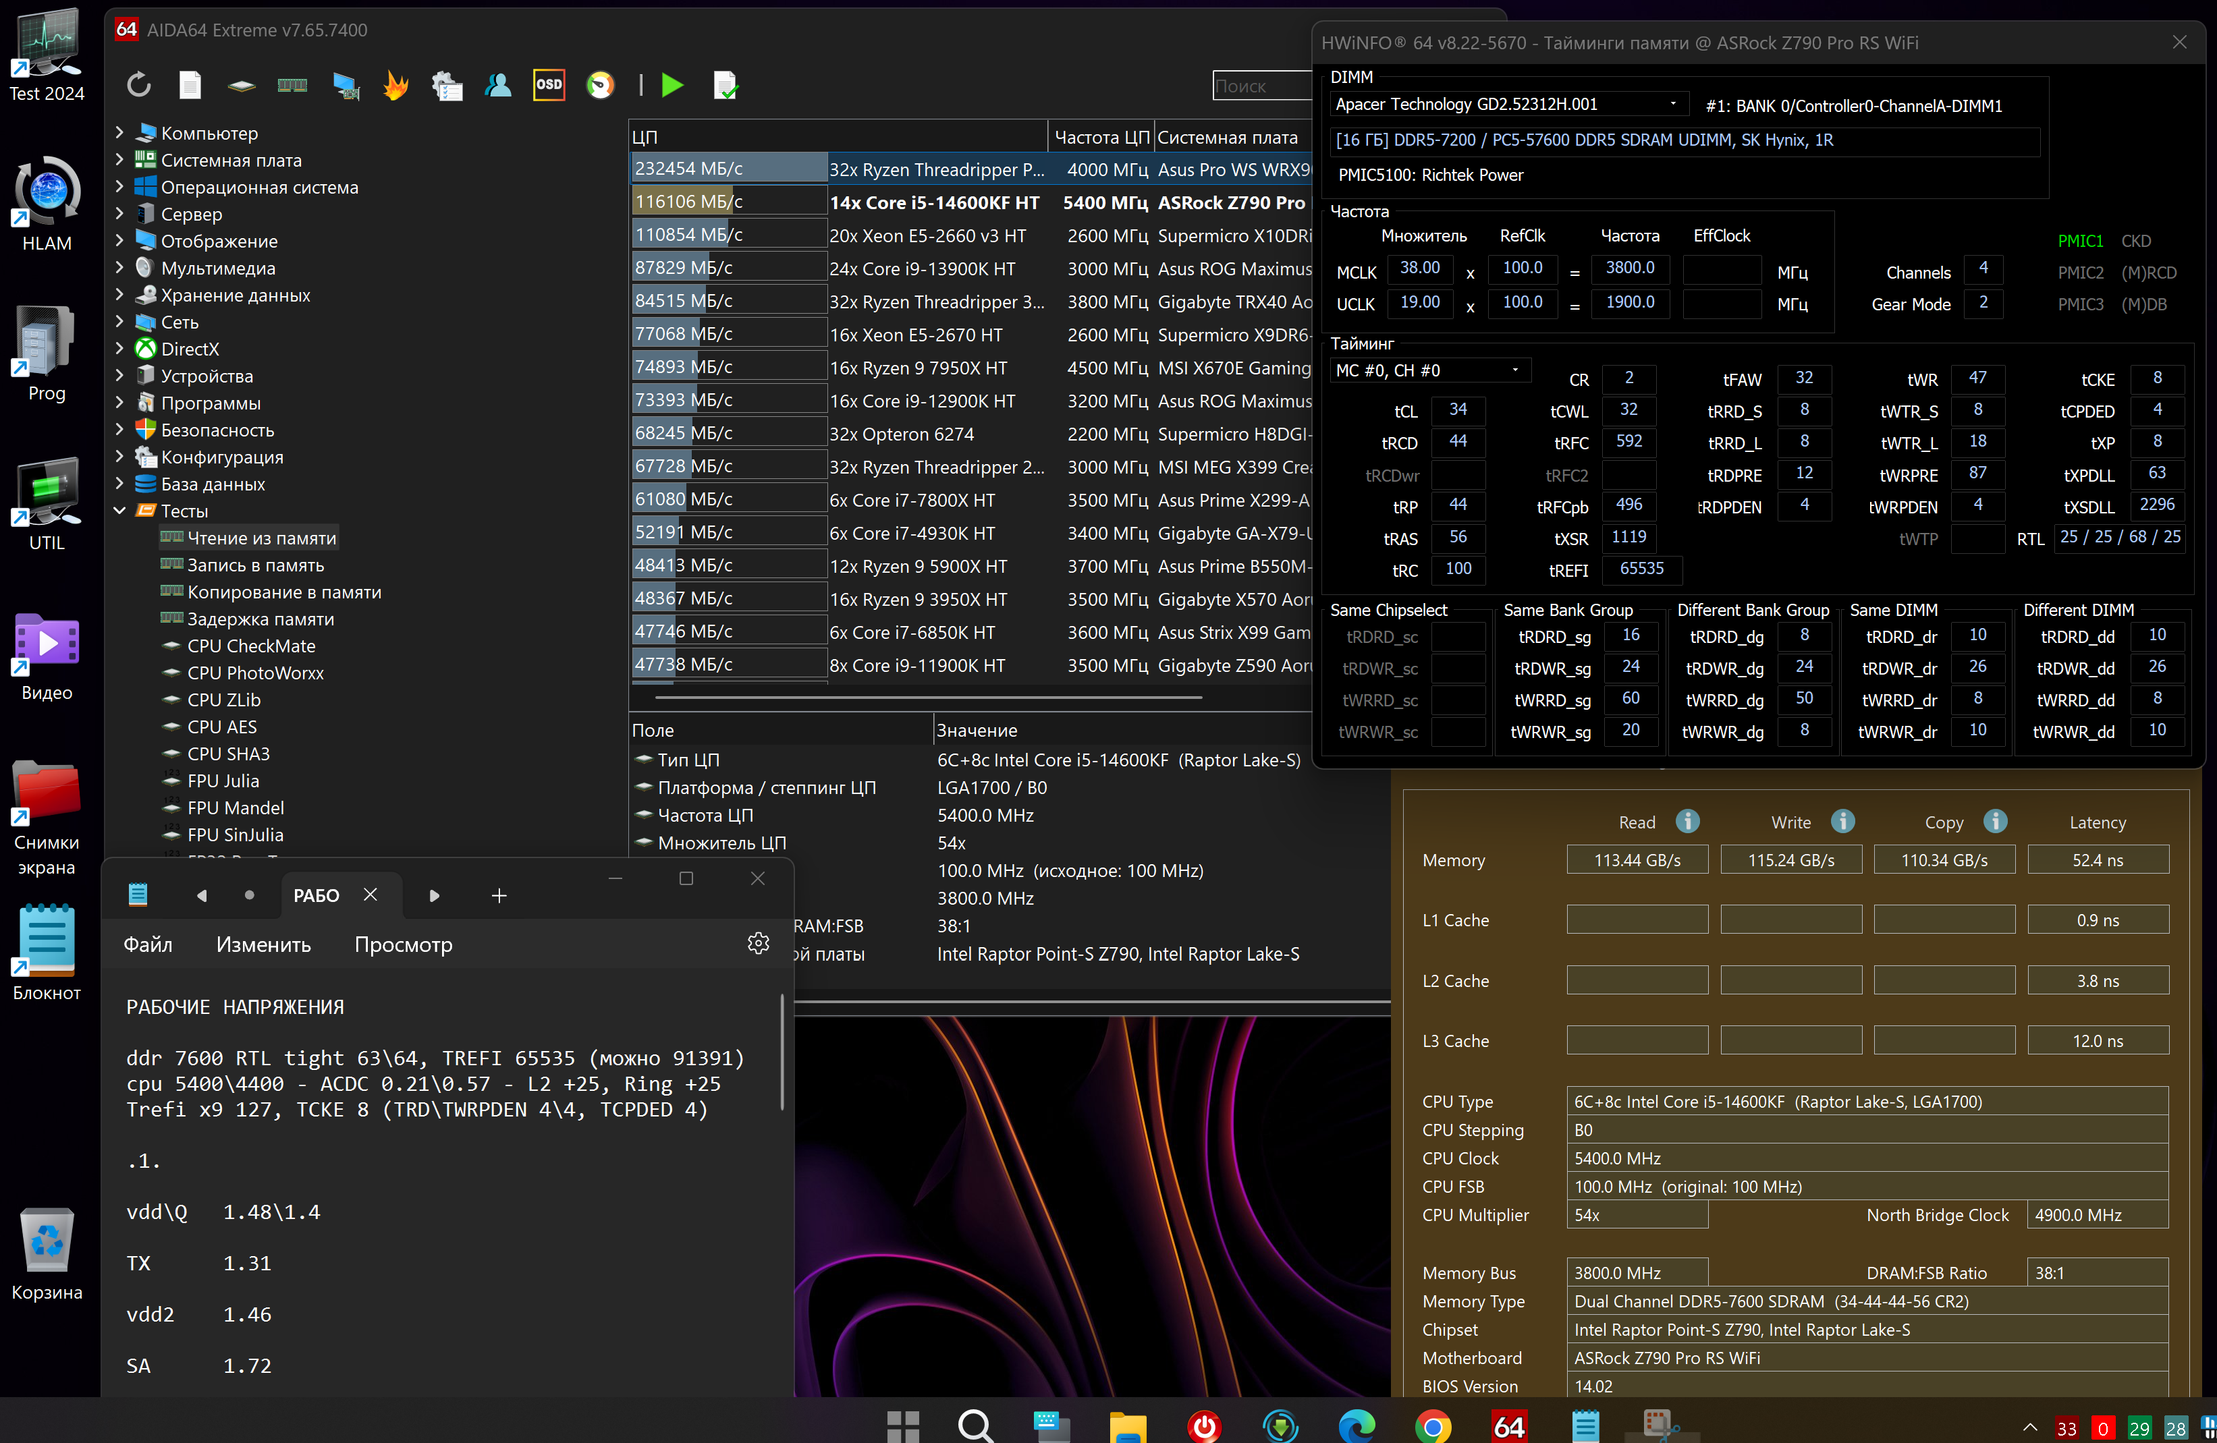
Task: Click the speedometer benchmark gauge icon
Action: [600, 86]
